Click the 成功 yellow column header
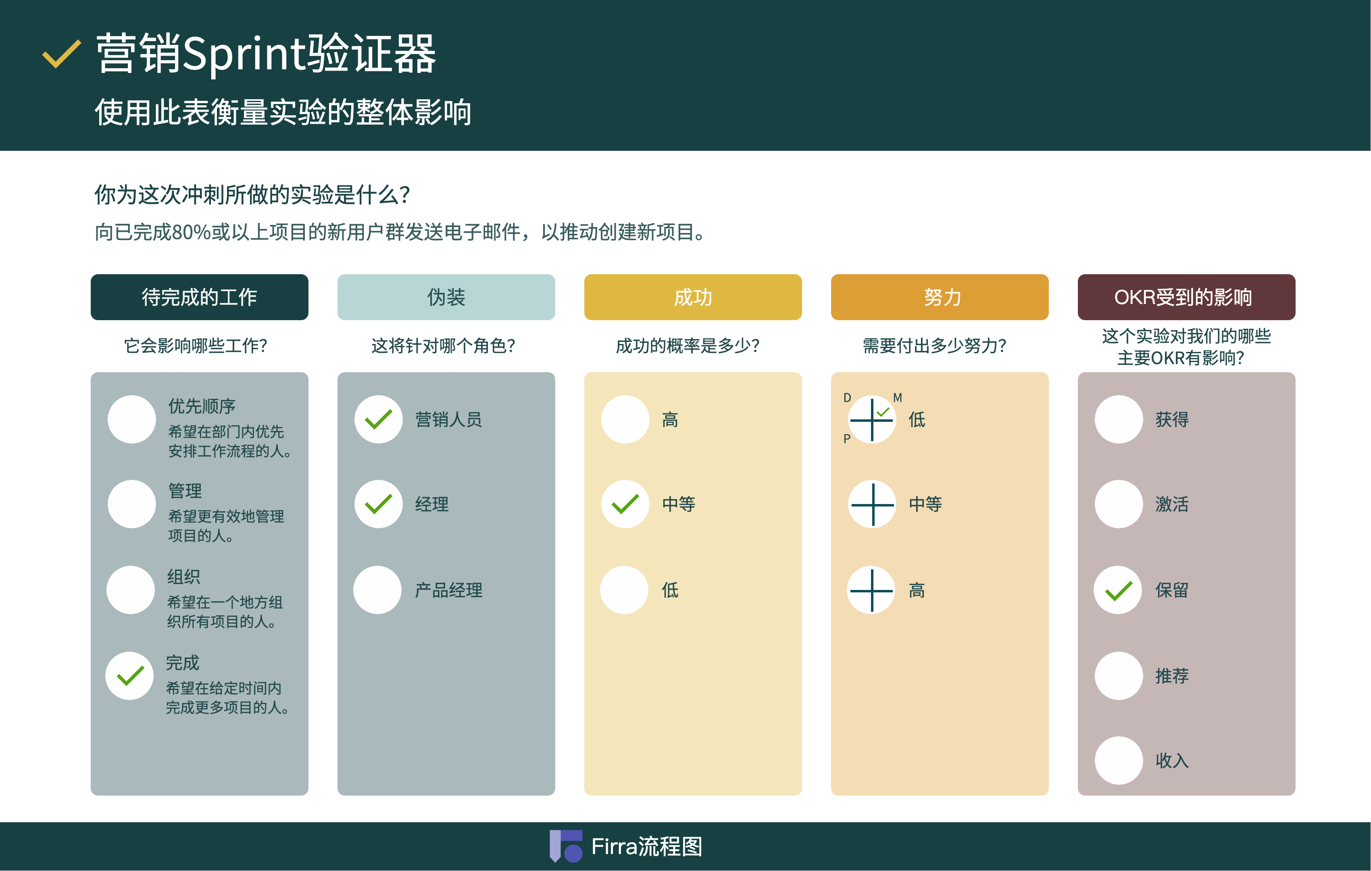1371x871 pixels. click(692, 297)
